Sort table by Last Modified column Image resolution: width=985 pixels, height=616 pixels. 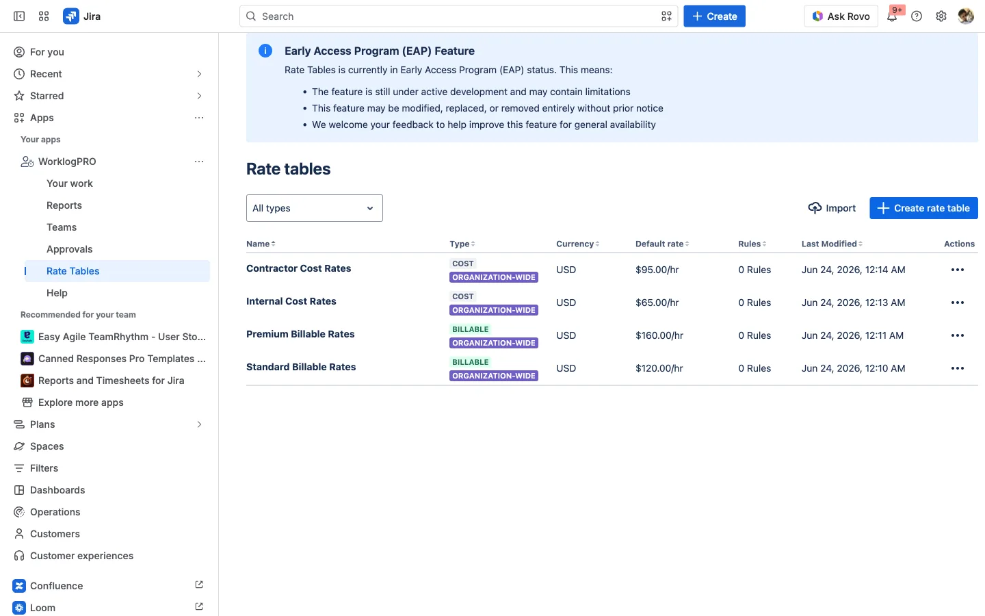832,244
